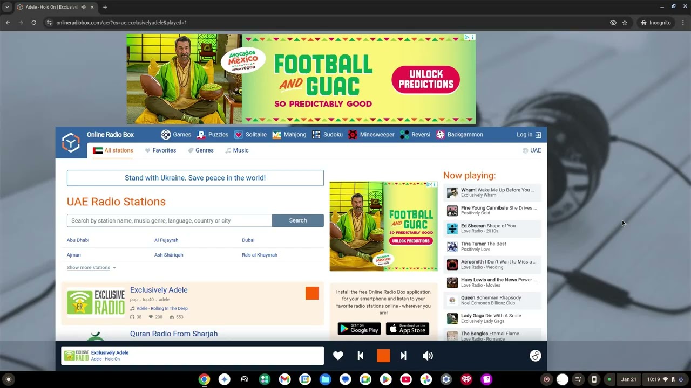Open Puzzles in the top bar
The width and height of the screenshot is (691, 388).
coord(212,135)
